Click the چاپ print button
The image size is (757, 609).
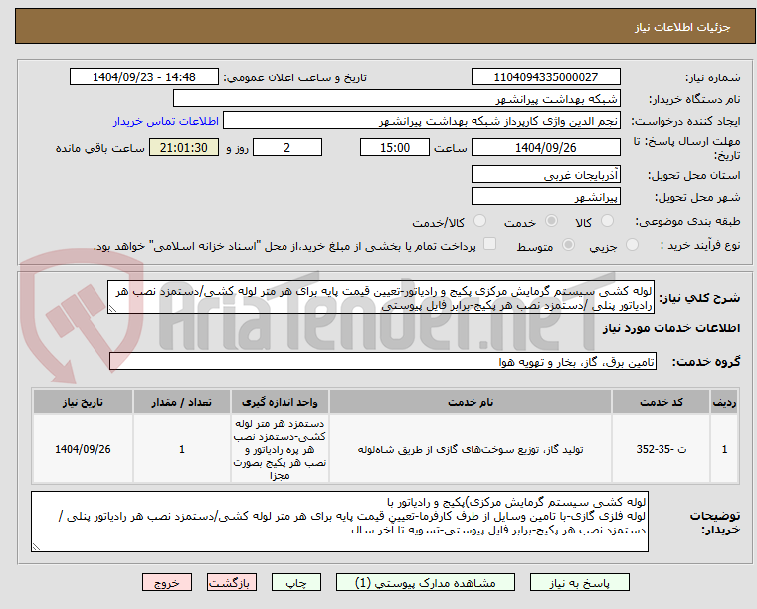pyautogui.click(x=296, y=582)
